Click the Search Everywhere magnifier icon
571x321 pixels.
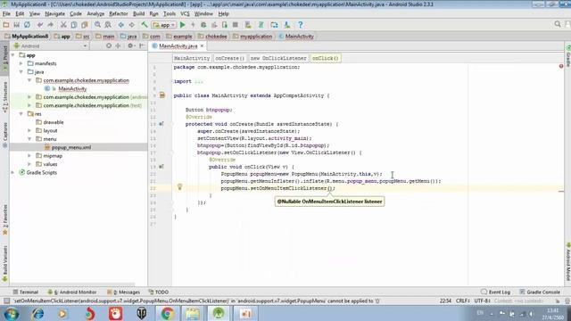tap(558, 24)
